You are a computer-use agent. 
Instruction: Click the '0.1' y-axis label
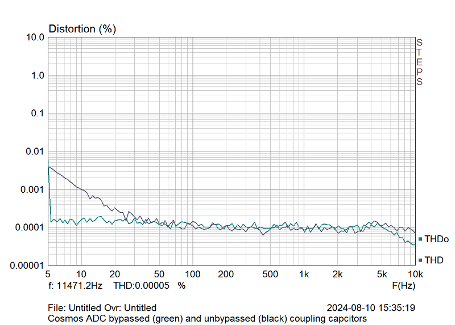pyautogui.click(x=38, y=113)
